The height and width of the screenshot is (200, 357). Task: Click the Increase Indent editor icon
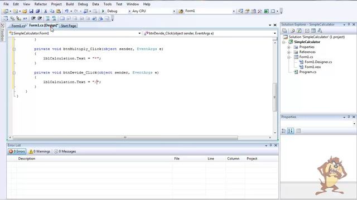40,18
